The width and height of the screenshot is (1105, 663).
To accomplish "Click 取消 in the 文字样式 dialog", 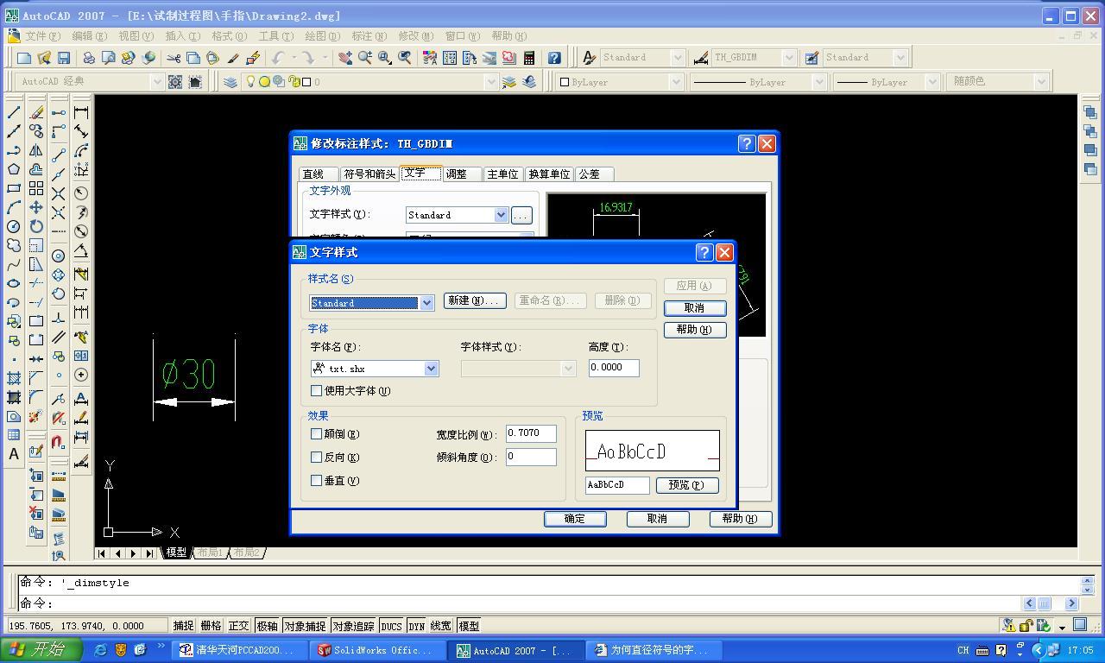I will pos(694,308).
